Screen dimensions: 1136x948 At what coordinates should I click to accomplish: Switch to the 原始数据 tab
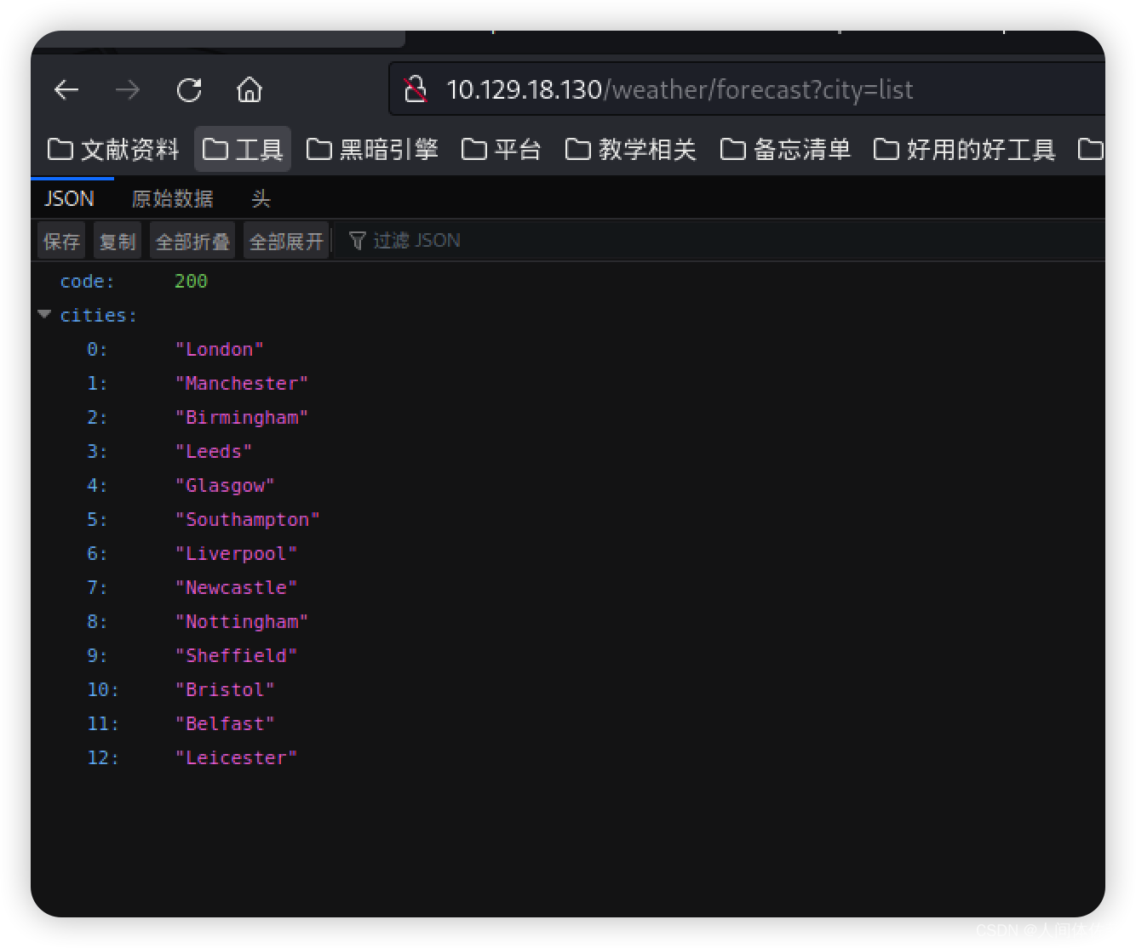tap(173, 199)
